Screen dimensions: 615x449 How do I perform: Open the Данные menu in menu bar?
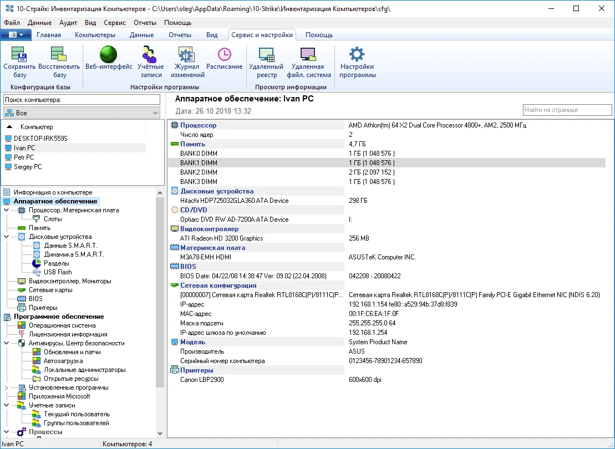click(39, 23)
